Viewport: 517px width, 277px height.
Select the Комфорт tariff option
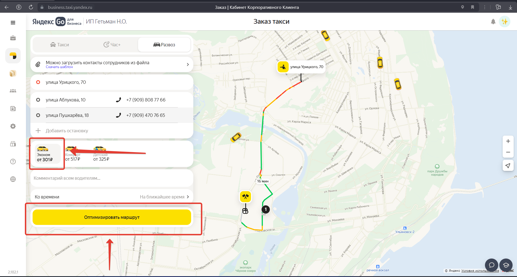(x=73, y=154)
